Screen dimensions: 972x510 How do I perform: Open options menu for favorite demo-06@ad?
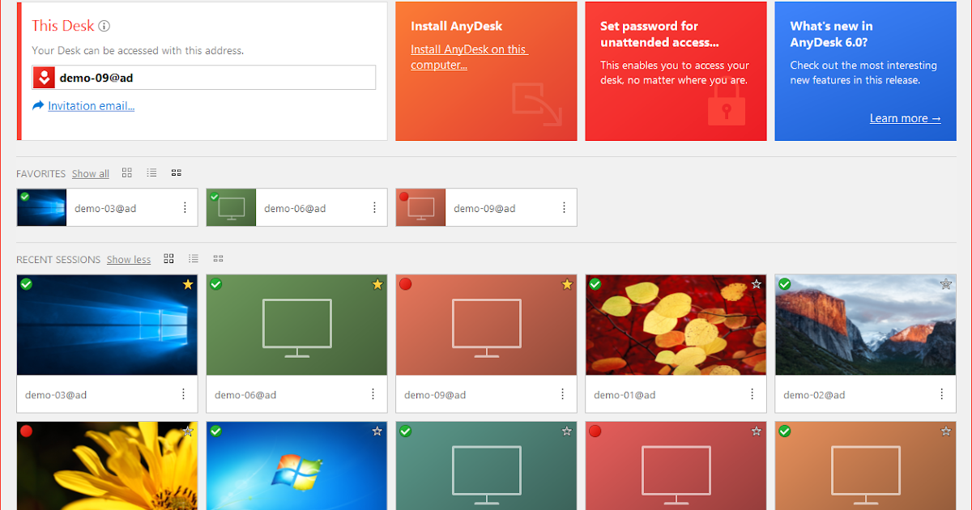(374, 208)
